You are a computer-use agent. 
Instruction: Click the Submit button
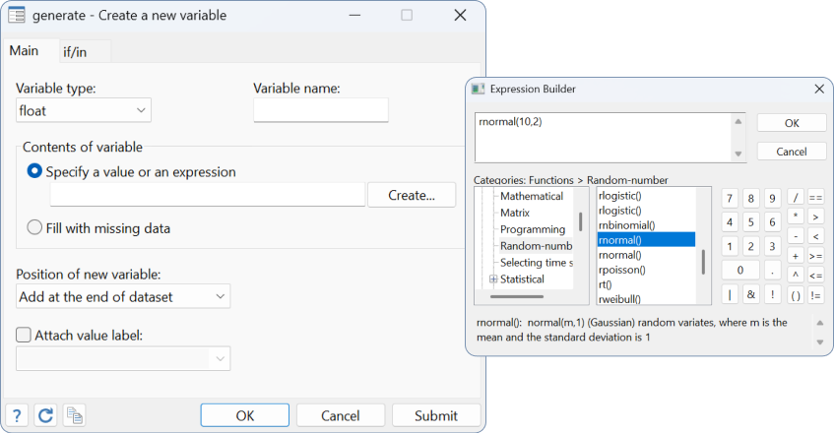pyautogui.click(x=435, y=415)
